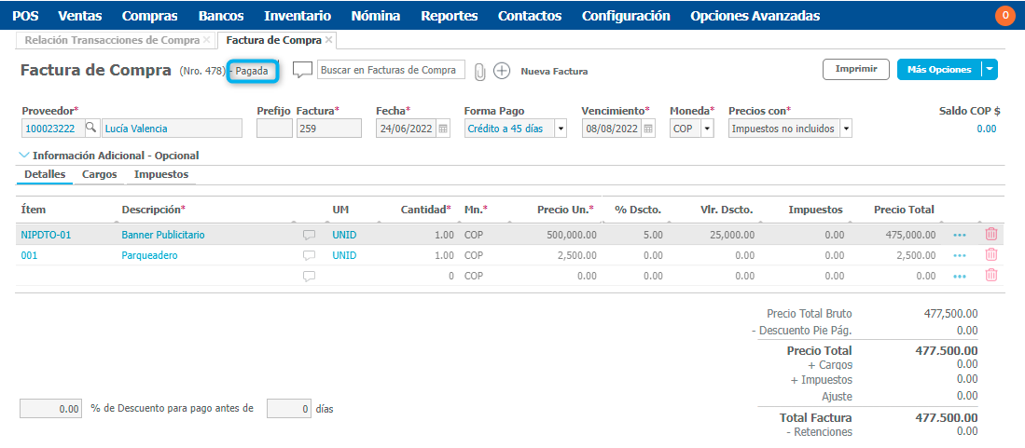This screenshot has height=448, width=1025.
Task: Click the Buscar en Facturas de Compra field
Action: [x=391, y=70]
